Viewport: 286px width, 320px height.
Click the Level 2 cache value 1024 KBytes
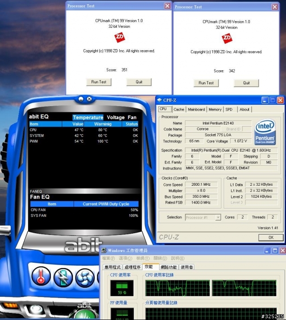point(261,196)
